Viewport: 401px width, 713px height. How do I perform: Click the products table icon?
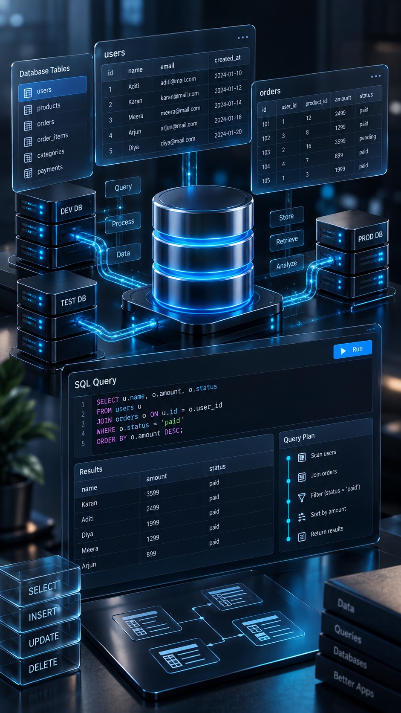(x=28, y=110)
